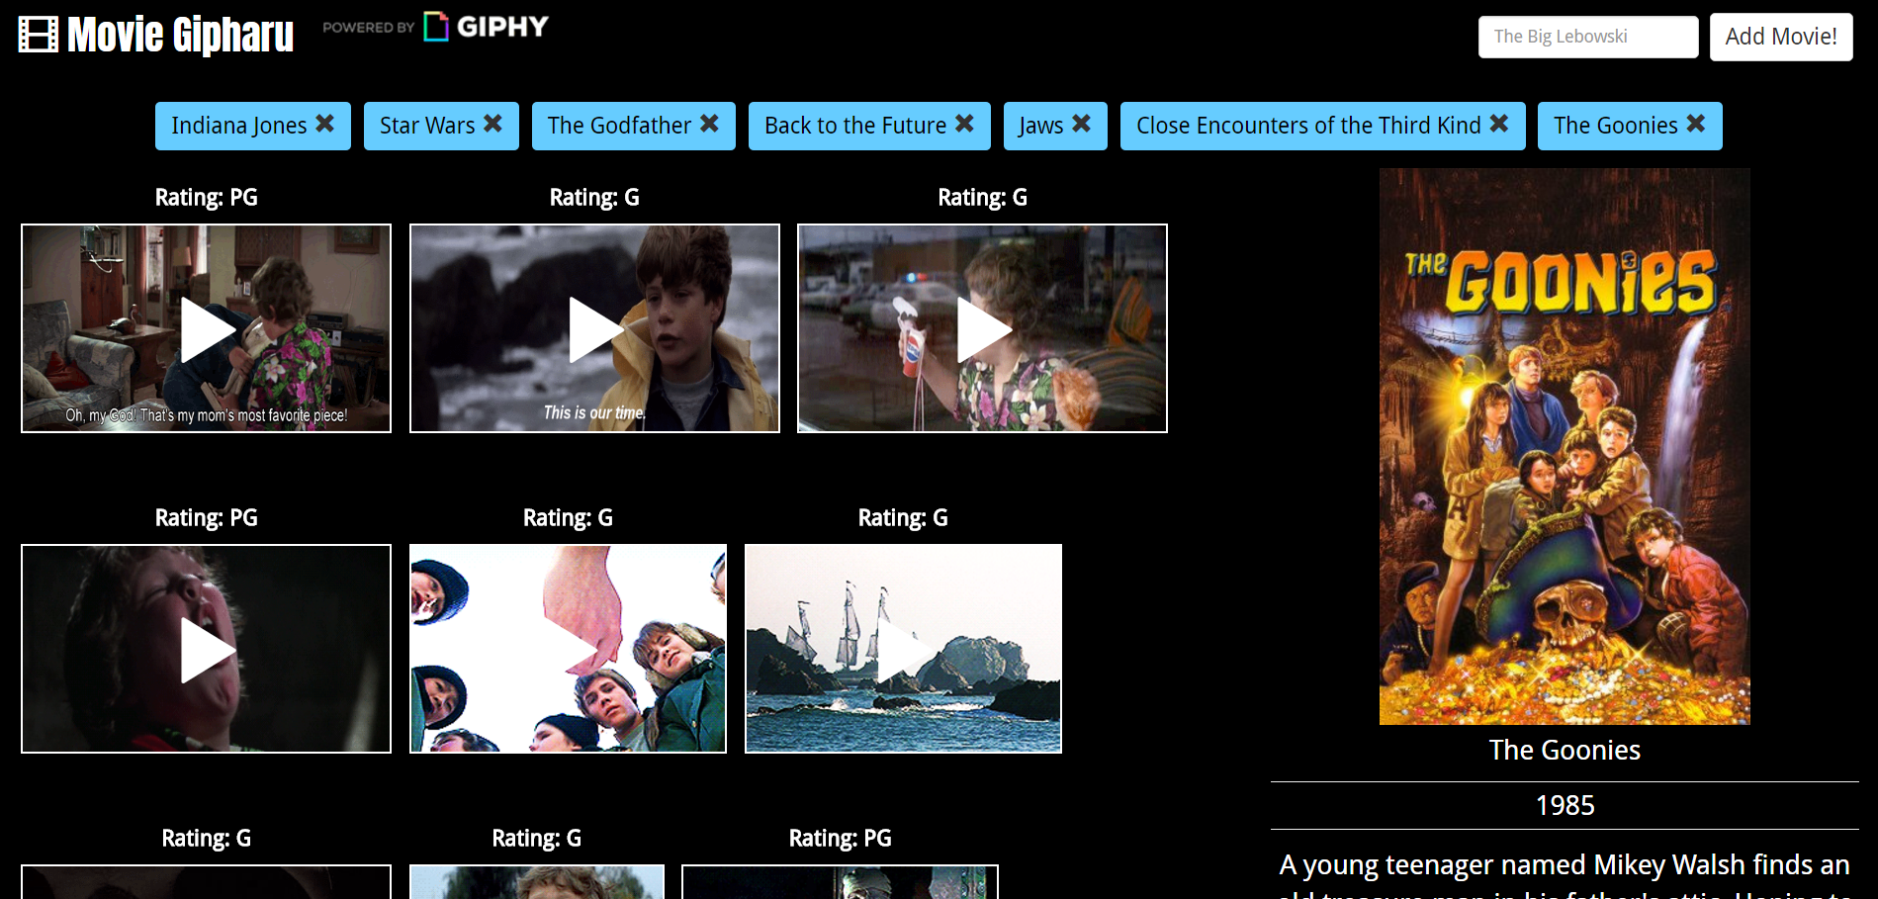Click the film strip logo icon
Viewport: 1878px width, 899px height.
click(x=39, y=35)
